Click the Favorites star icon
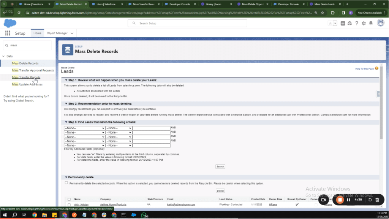This screenshot has height=219, width=389. point(330,23)
